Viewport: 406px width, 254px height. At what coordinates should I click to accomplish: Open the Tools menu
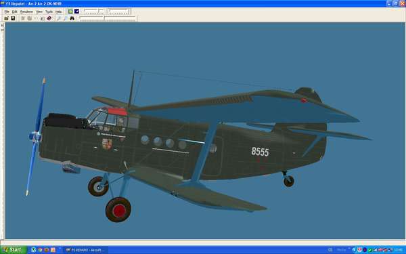pos(49,12)
